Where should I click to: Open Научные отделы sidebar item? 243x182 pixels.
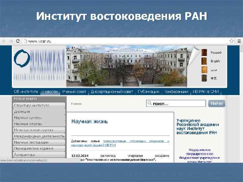coord(39,124)
